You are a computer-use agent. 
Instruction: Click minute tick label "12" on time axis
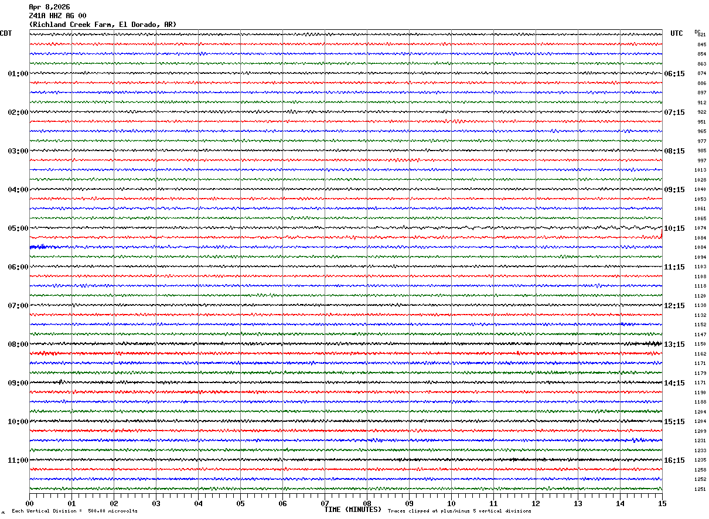(536, 503)
